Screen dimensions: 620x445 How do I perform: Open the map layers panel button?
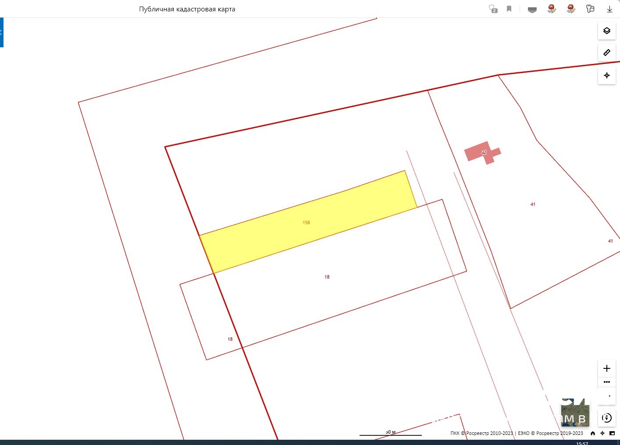click(607, 31)
